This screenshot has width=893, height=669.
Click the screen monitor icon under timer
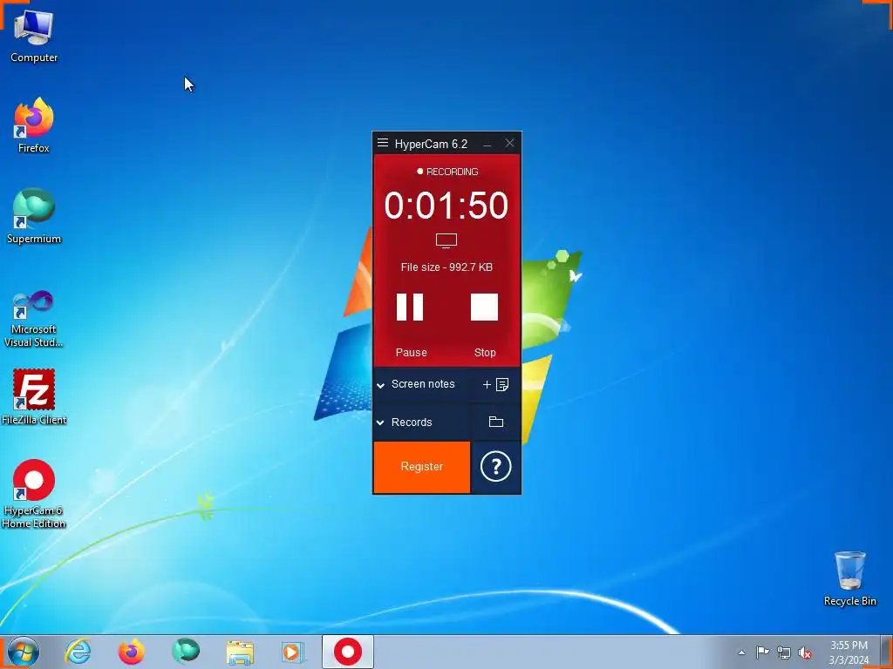446,240
